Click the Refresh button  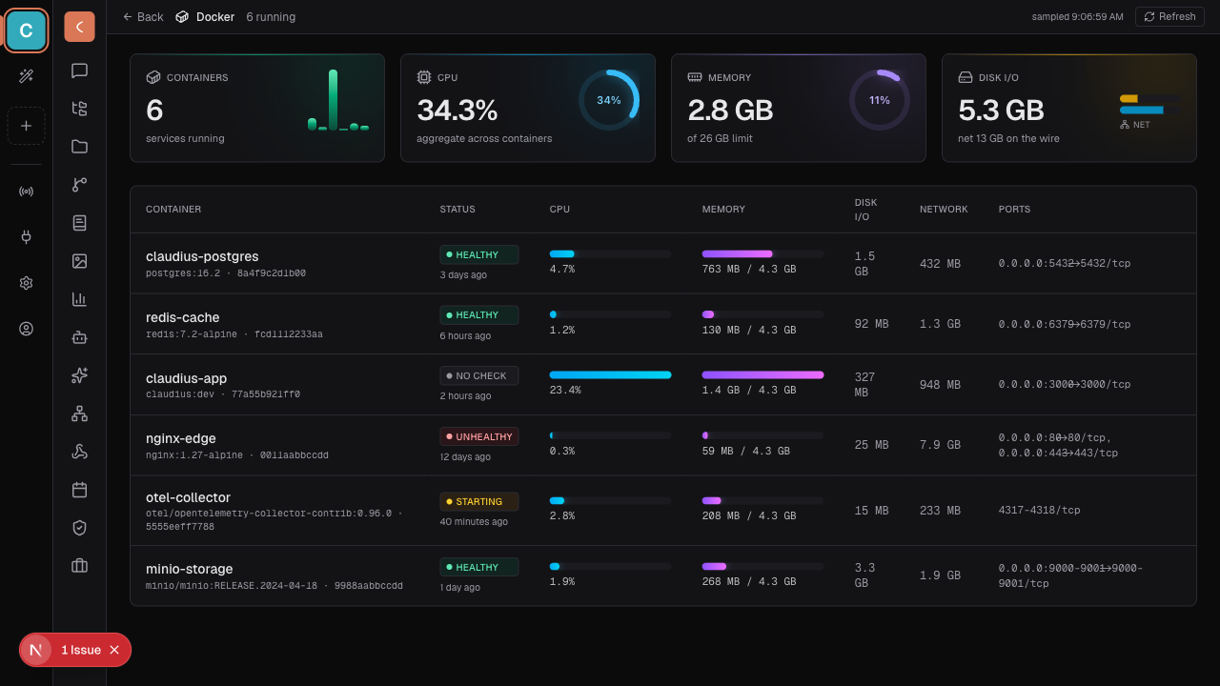click(1169, 17)
